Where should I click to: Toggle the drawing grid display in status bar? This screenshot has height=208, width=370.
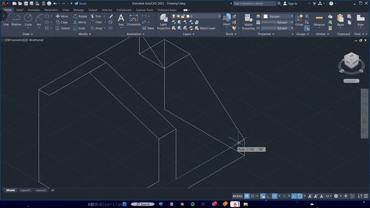pos(247,196)
